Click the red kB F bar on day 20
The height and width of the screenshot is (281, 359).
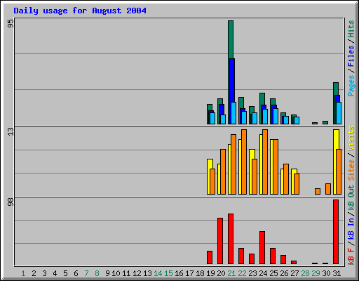(x=220, y=241)
